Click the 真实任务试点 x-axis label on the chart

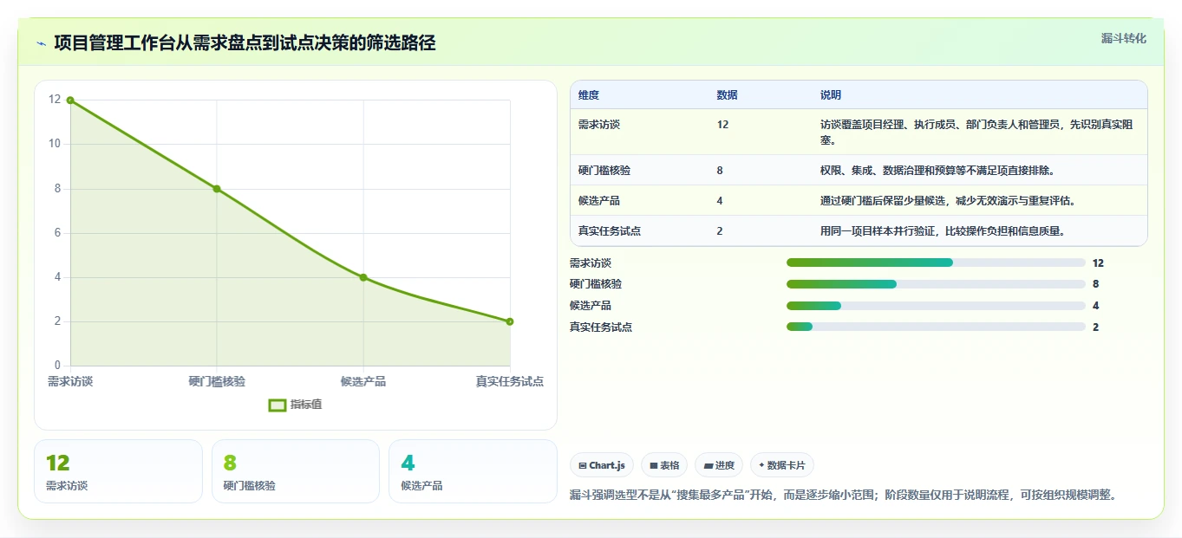[x=510, y=381]
